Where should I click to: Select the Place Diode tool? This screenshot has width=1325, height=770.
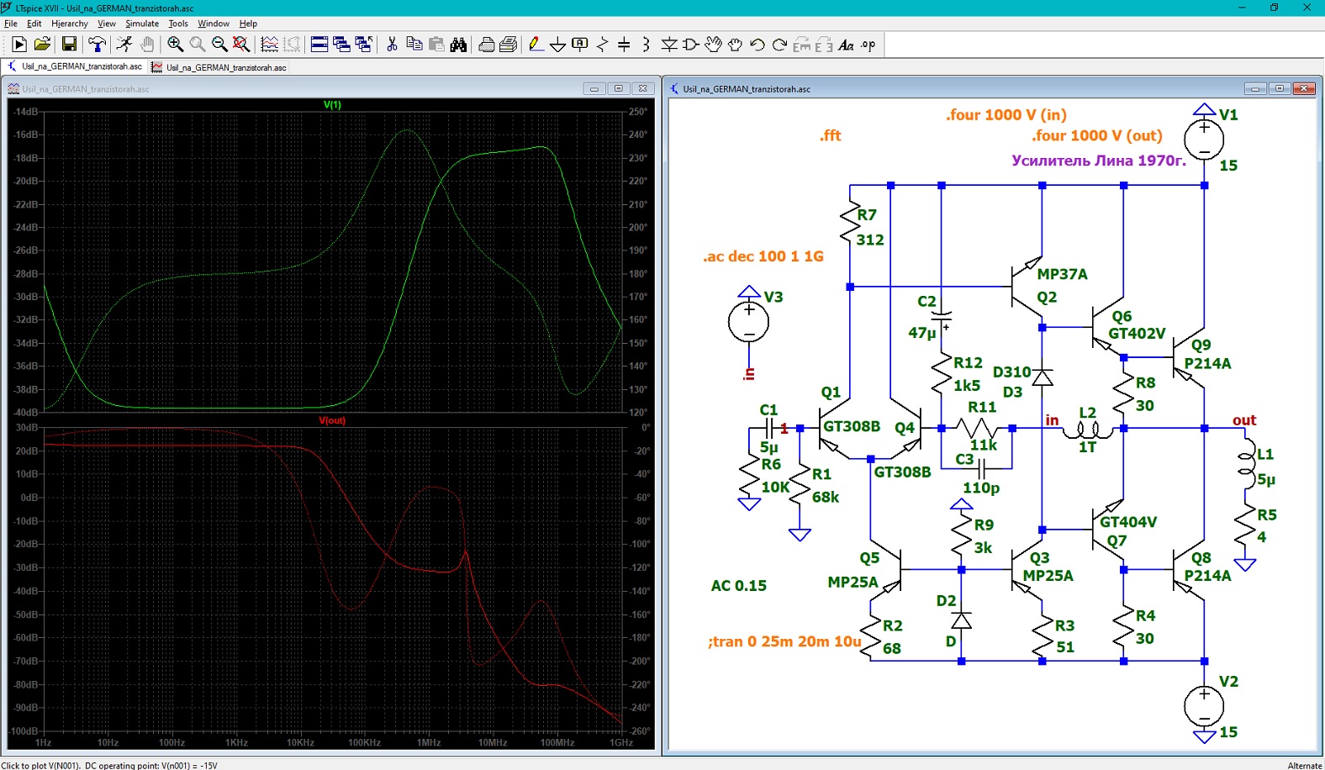(x=668, y=45)
